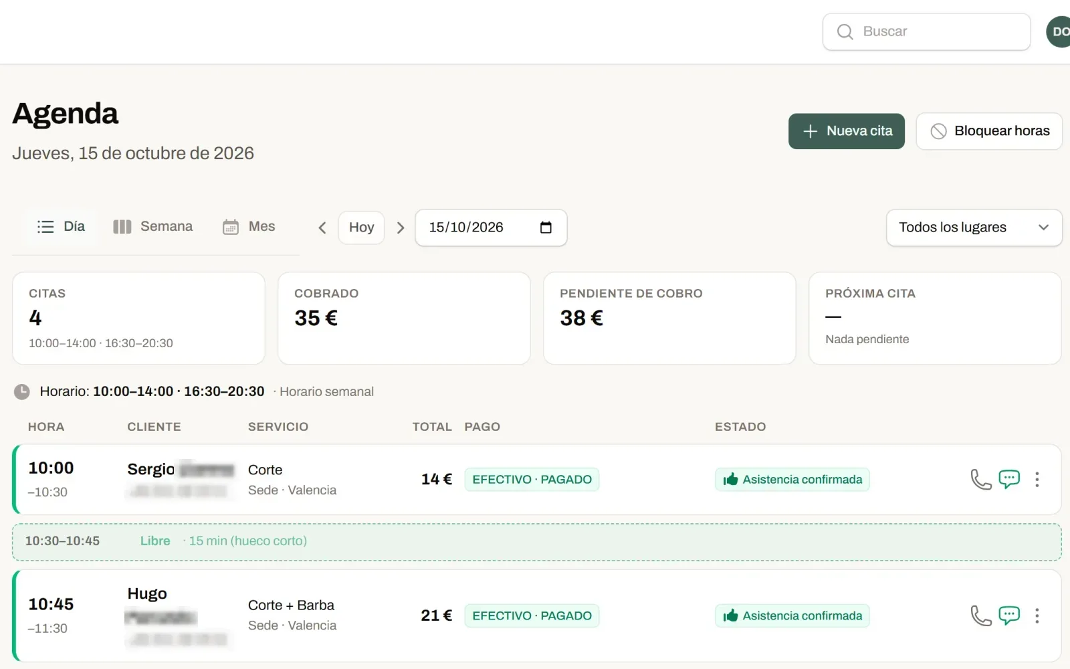Call Hugo using the phone icon
This screenshot has width=1070, height=669.
(x=981, y=615)
